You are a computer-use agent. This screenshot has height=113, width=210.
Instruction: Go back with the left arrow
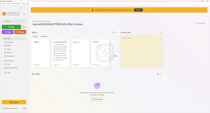tap(21, 8)
